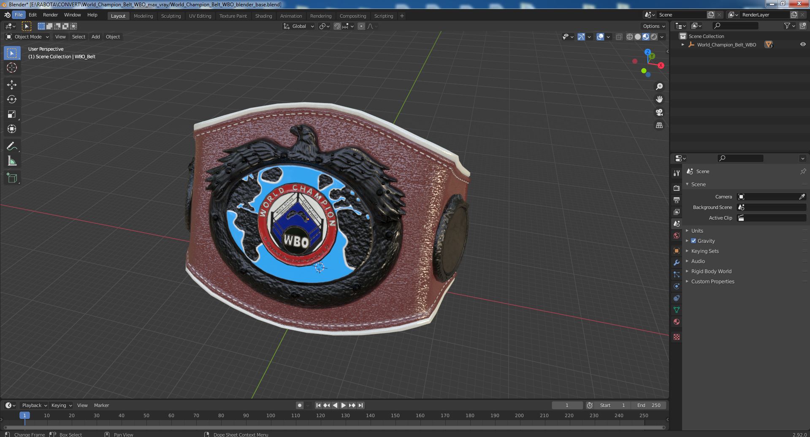
Task: Switch to the UV Editing workspace tab
Action: pos(200,16)
